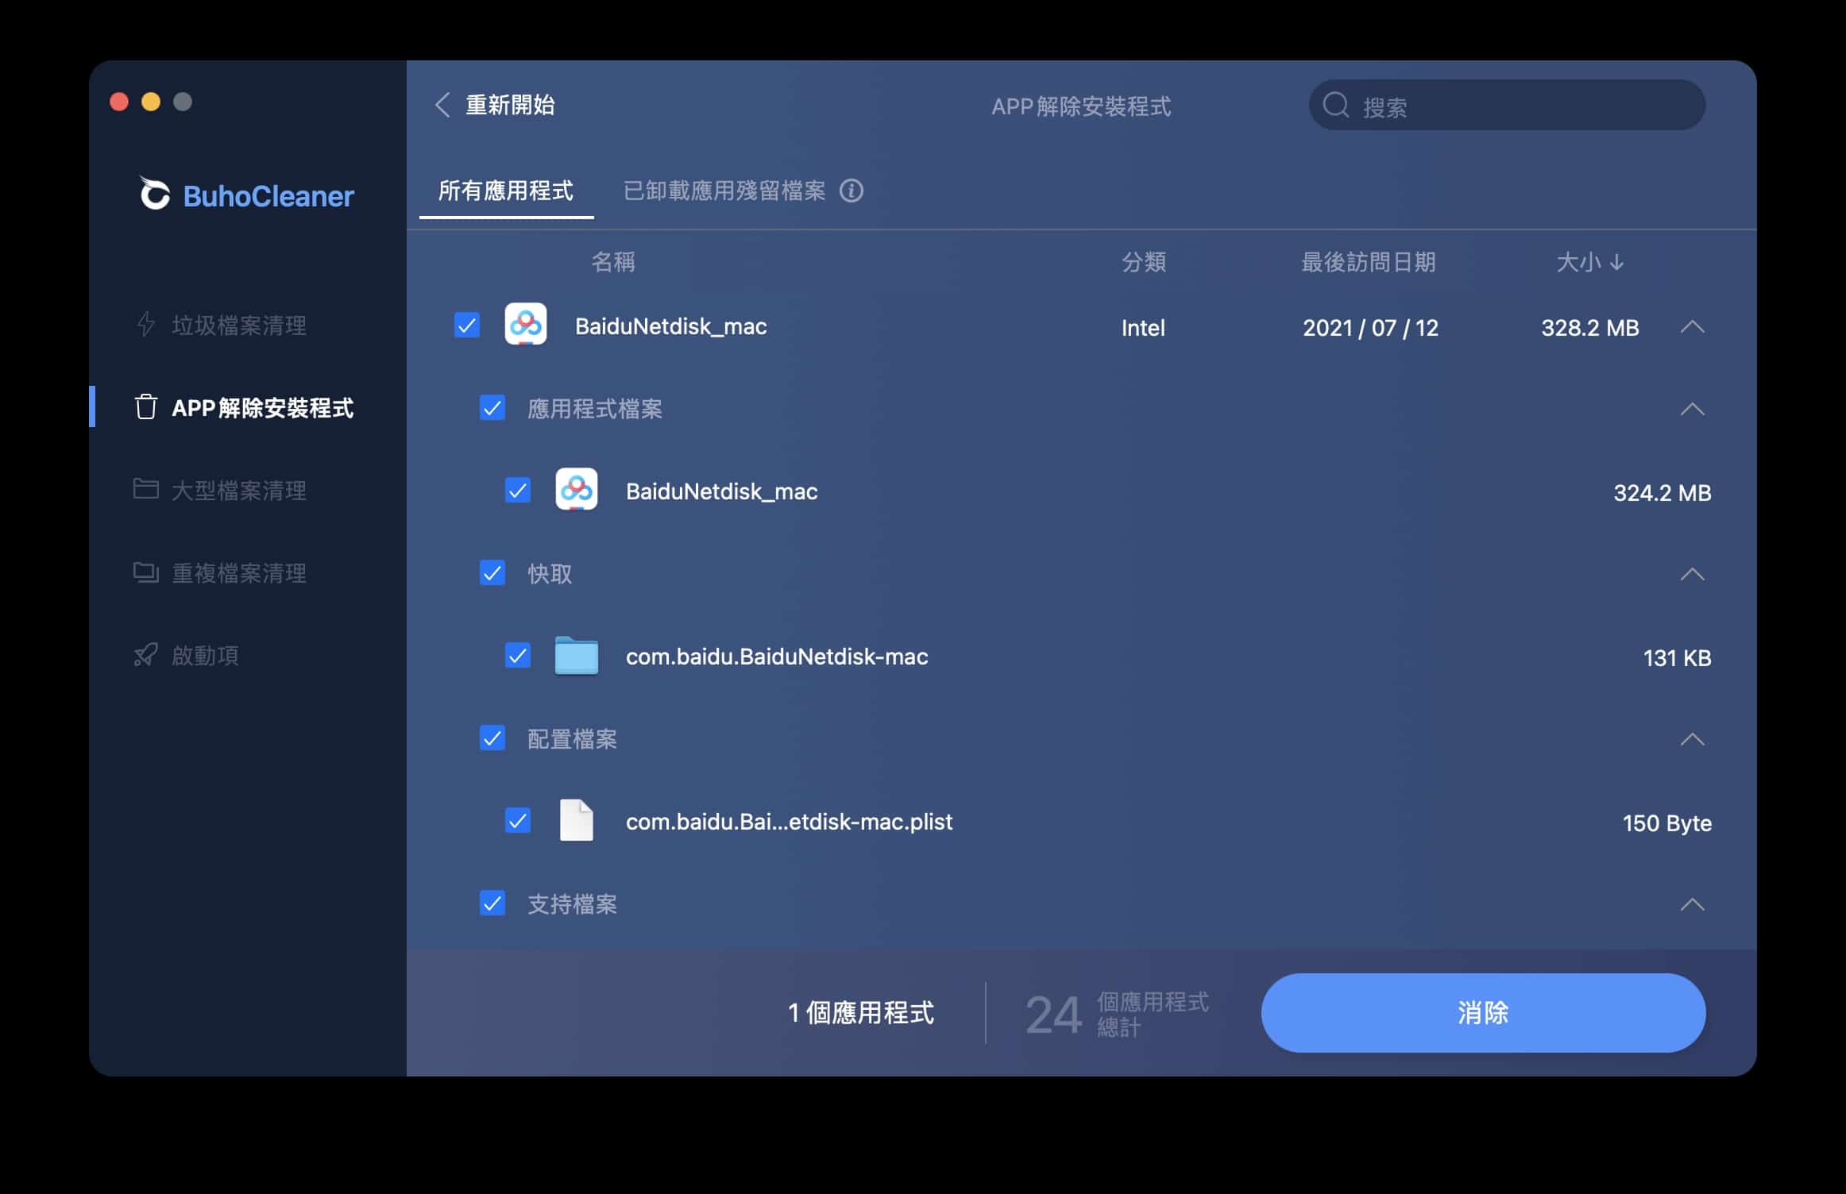Uncheck the 324.2 MB BaiduNetdisk_mac file checkbox

[x=518, y=490]
